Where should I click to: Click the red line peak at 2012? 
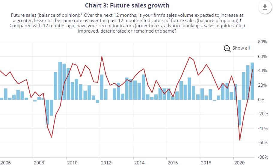[102, 57]
